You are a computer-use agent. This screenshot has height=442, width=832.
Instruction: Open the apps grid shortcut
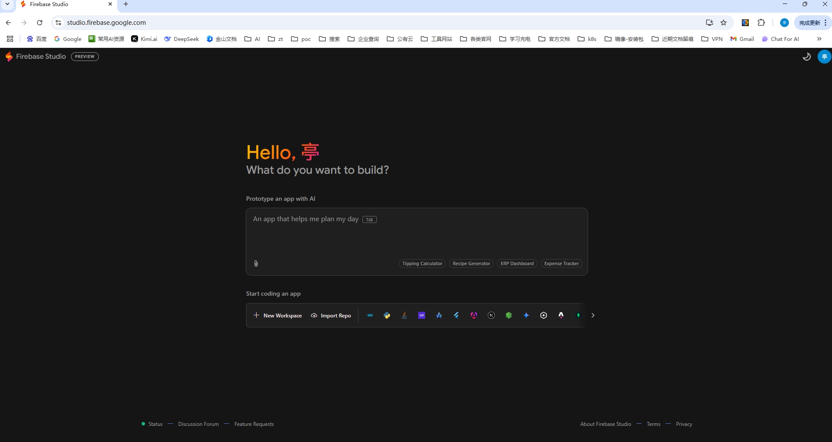(x=10, y=39)
